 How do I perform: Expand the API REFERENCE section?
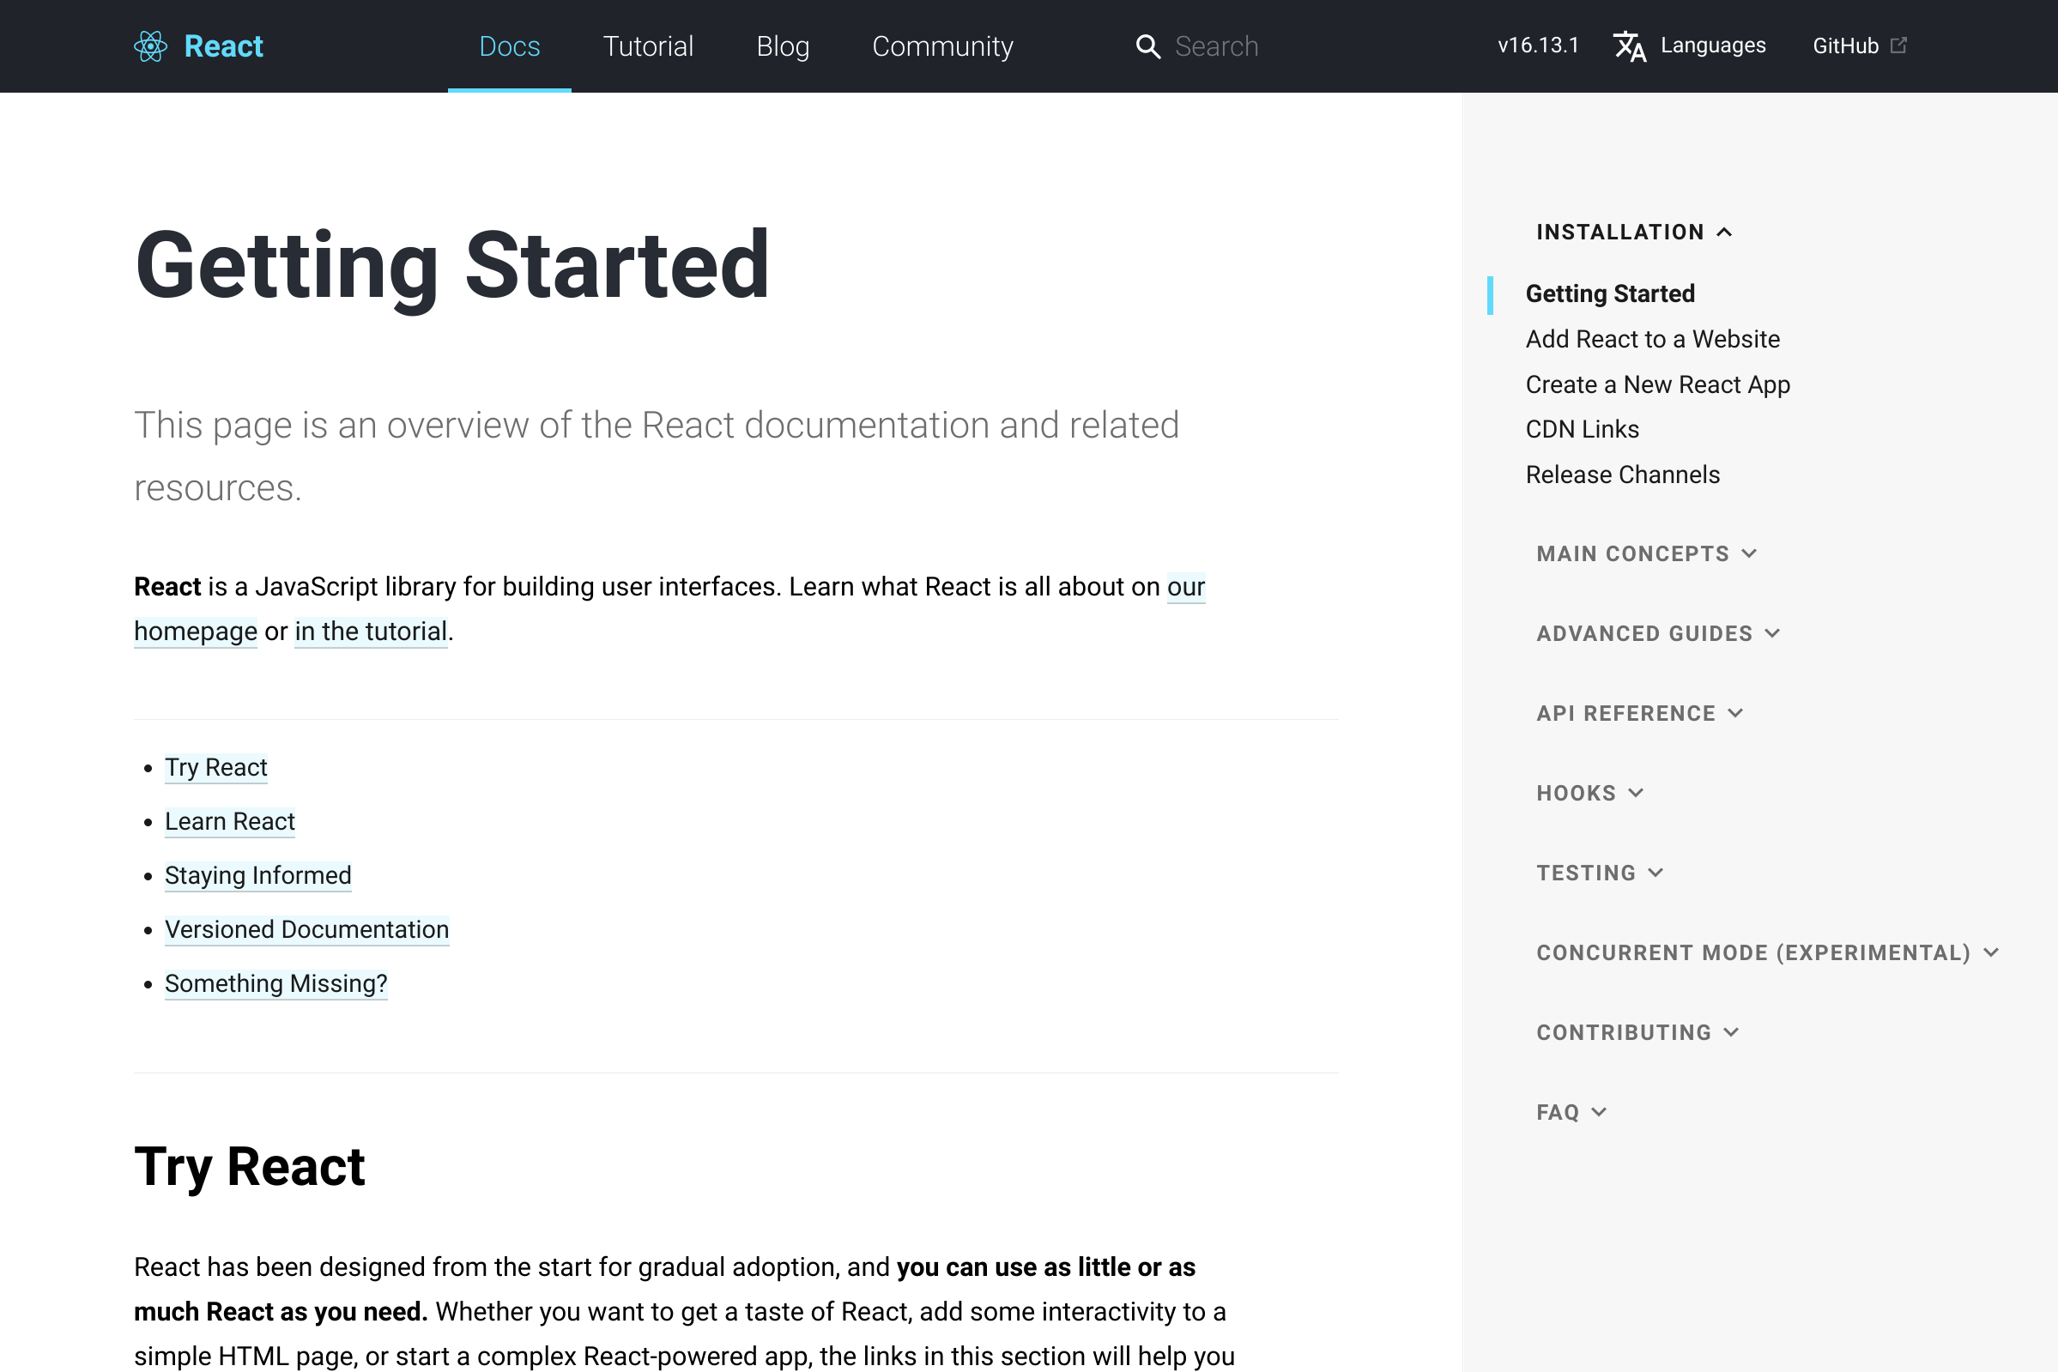(1735, 712)
